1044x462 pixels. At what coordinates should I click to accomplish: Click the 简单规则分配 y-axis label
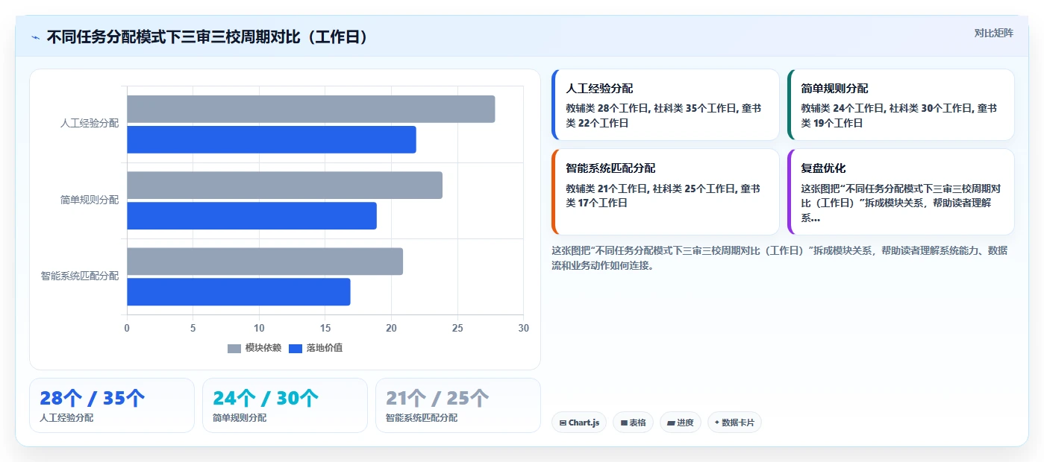90,200
